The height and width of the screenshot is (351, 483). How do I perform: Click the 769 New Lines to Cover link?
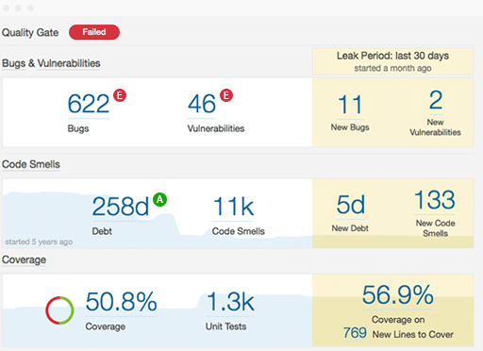[355, 333]
